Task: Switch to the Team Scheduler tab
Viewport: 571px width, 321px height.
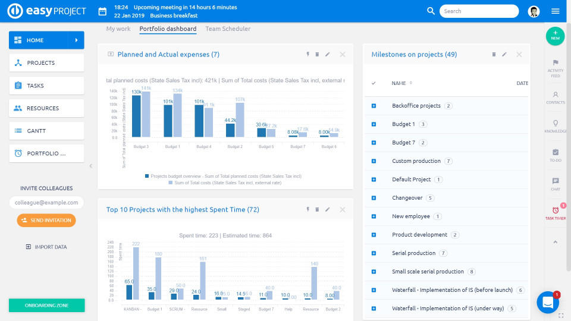Action: pyautogui.click(x=228, y=29)
